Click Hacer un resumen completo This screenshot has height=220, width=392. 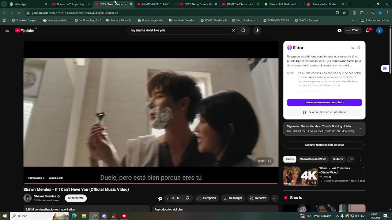click(x=324, y=102)
